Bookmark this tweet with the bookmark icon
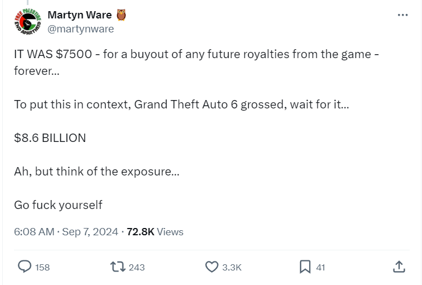Image resolution: width=422 pixels, height=285 pixels. (305, 267)
